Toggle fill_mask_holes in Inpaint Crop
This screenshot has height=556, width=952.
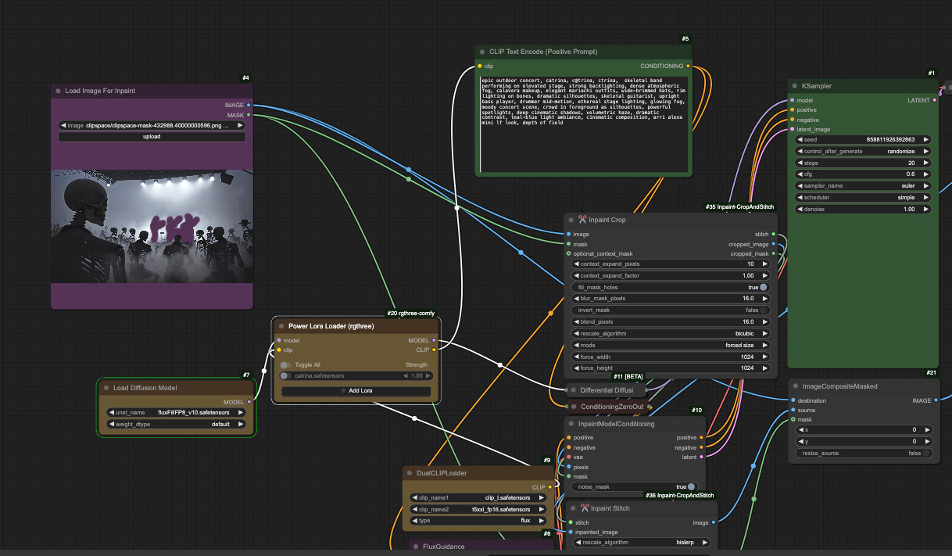click(763, 287)
